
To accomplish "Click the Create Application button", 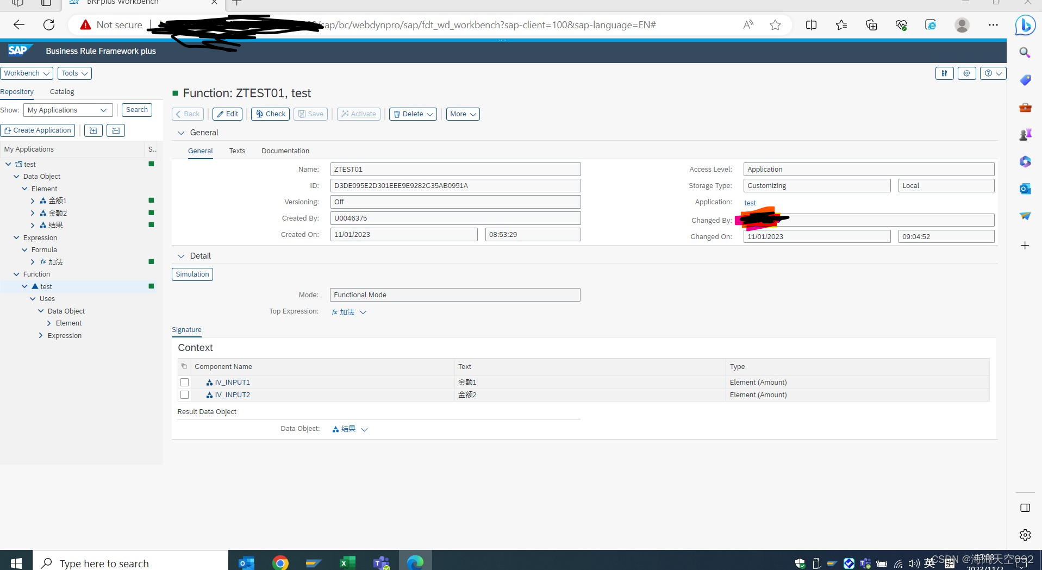I will [38, 130].
